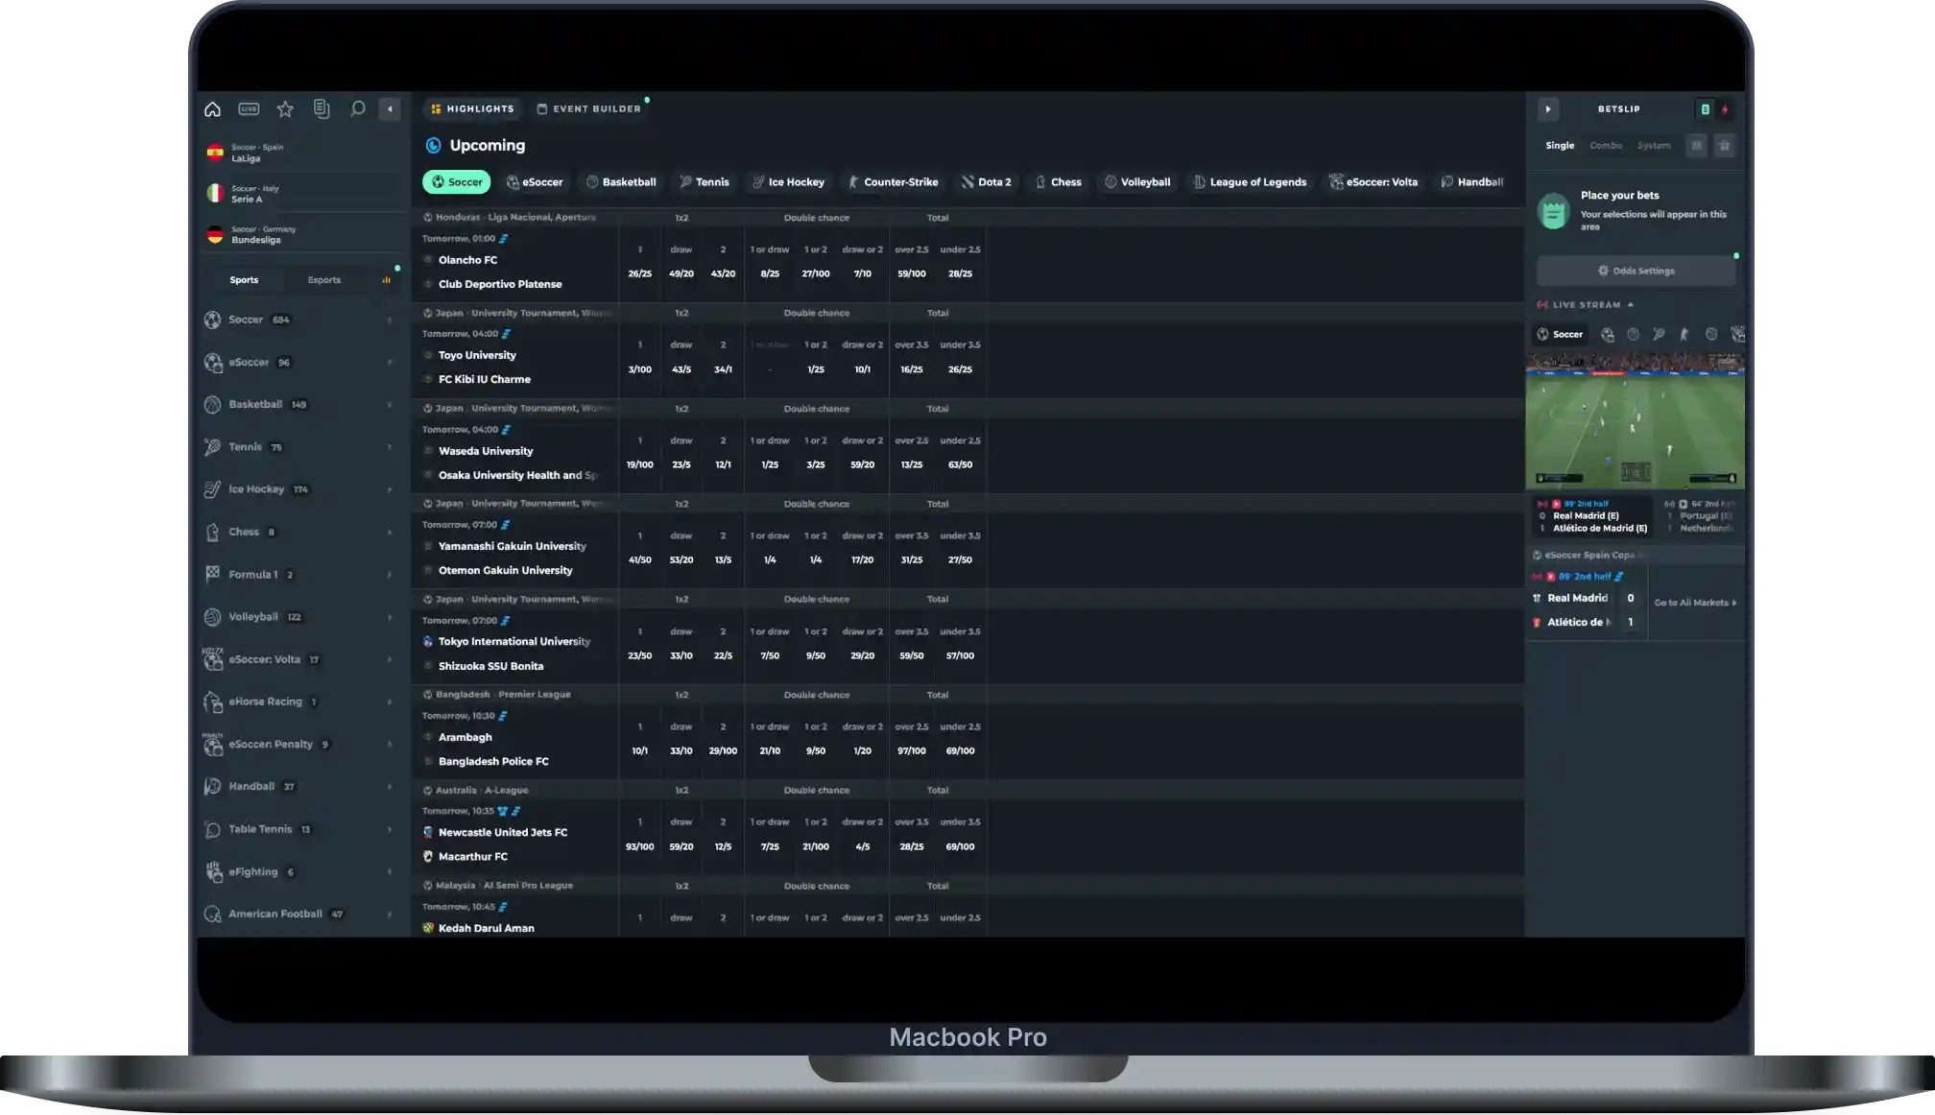
Task: Select Soccer in live stream sports
Action: pos(1561,335)
